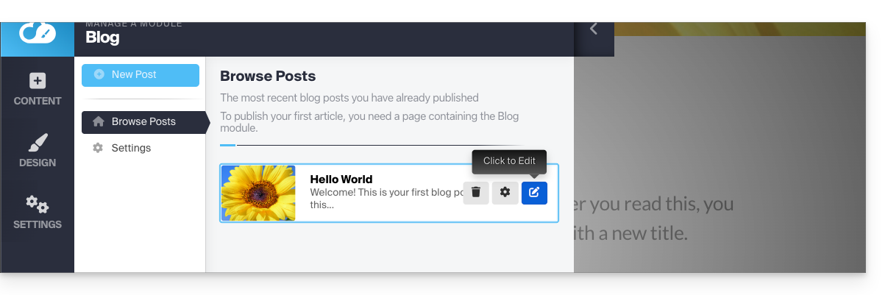Click the DESIGN label in the left sidebar
This screenshot has width=888, height=295.
tap(38, 163)
